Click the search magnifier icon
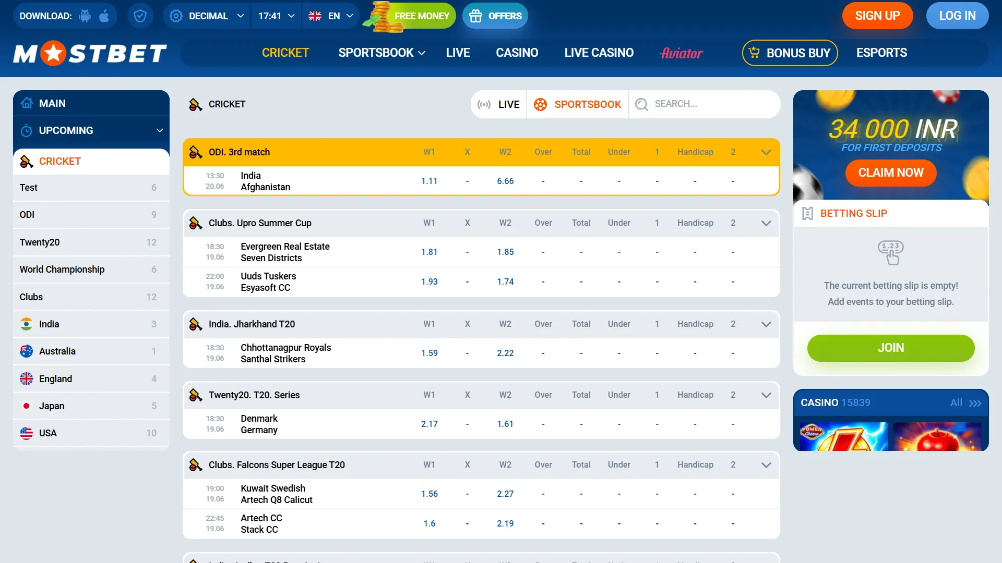This screenshot has width=1002, height=563. pyautogui.click(x=641, y=104)
